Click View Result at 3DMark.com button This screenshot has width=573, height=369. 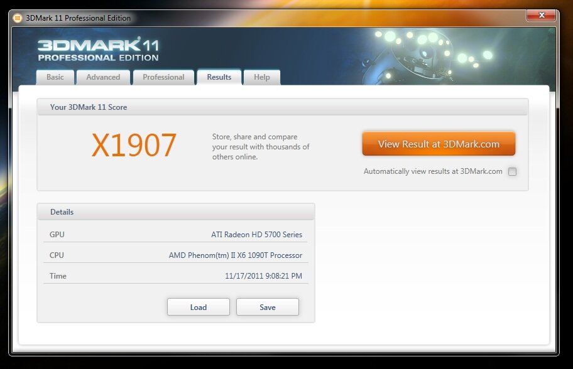point(439,144)
